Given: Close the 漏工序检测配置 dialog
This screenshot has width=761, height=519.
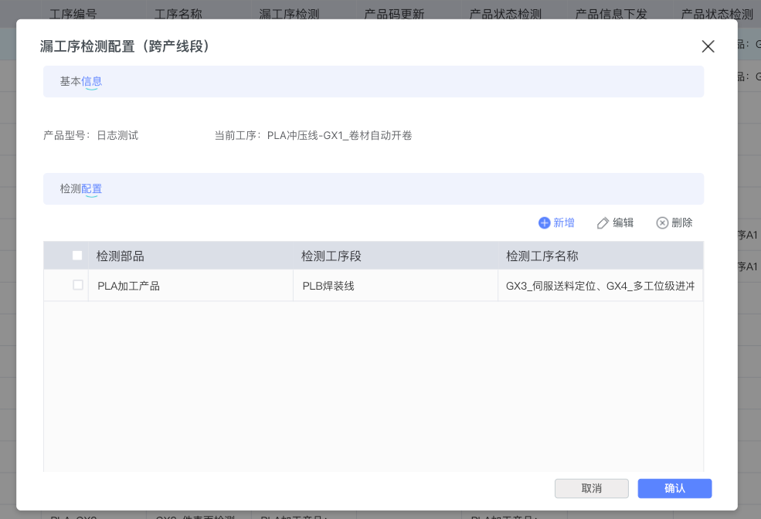Looking at the screenshot, I should (x=708, y=46).
